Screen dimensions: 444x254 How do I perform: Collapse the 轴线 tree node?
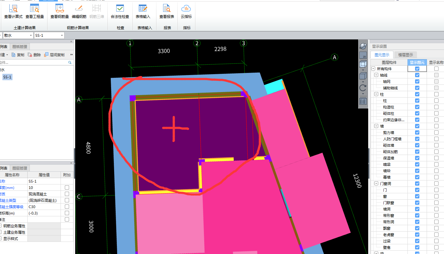tap(376, 75)
